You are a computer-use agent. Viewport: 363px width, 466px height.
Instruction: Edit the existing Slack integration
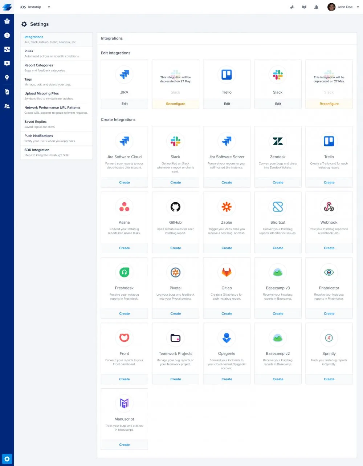[x=278, y=104]
